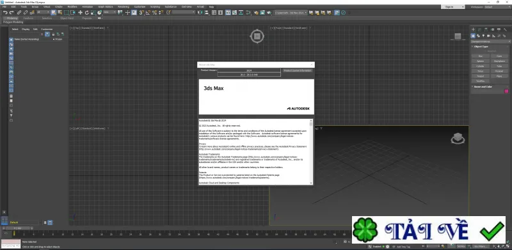
Task: Click the Redo arrow icon
Action: (12, 12)
